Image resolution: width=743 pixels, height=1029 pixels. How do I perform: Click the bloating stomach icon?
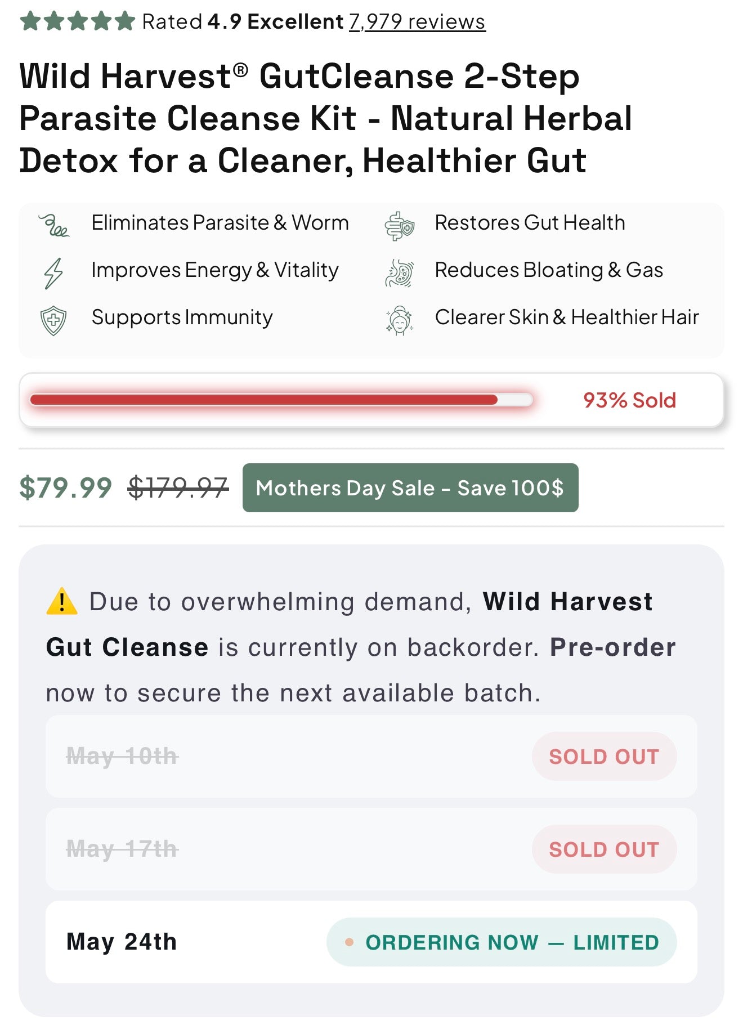click(x=399, y=273)
